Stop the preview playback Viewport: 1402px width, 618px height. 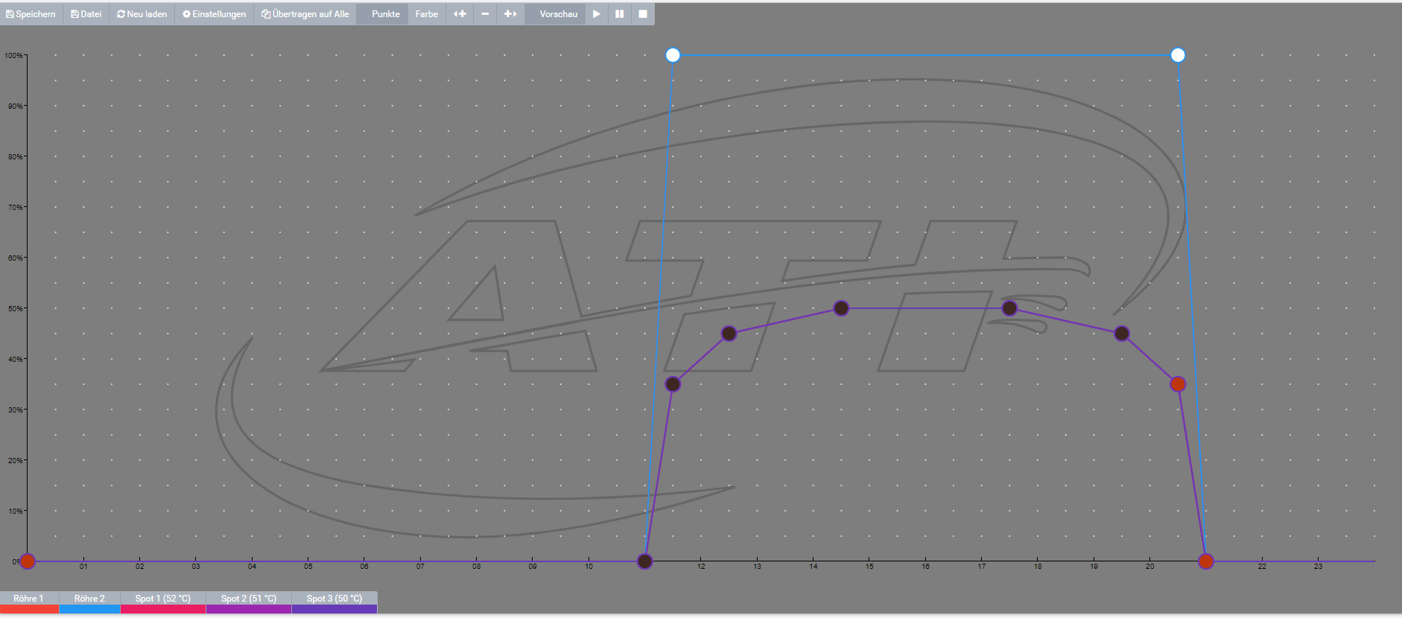click(x=643, y=14)
